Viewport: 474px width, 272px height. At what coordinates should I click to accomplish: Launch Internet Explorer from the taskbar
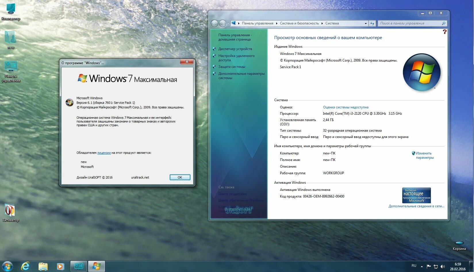pos(25,267)
